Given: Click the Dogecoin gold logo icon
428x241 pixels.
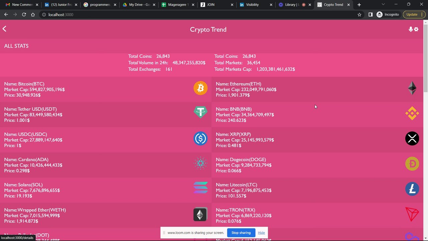Looking at the screenshot, I should coord(412,164).
